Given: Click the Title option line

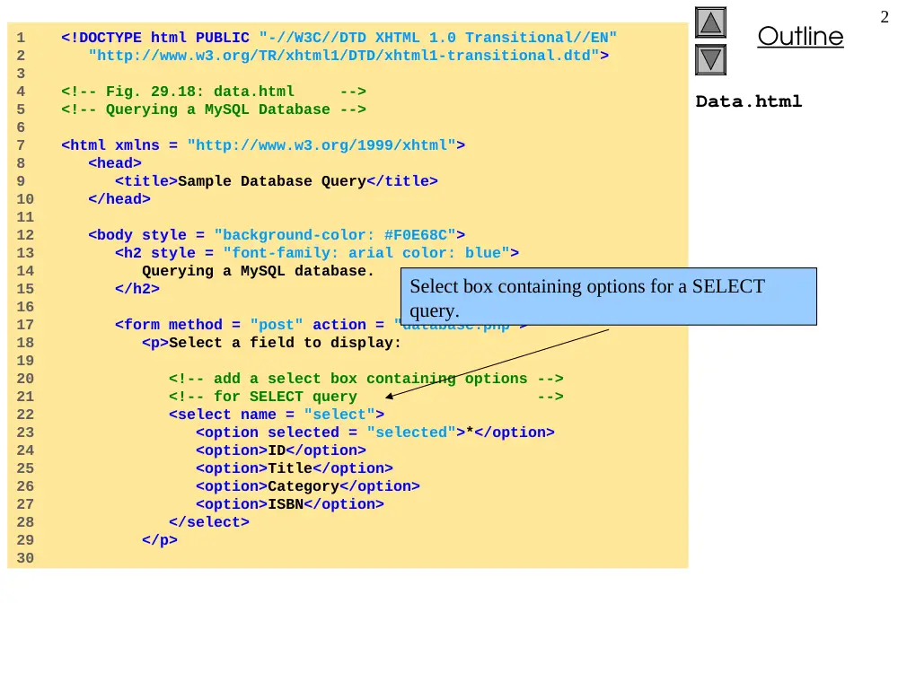Looking at the screenshot, I should [x=295, y=468].
